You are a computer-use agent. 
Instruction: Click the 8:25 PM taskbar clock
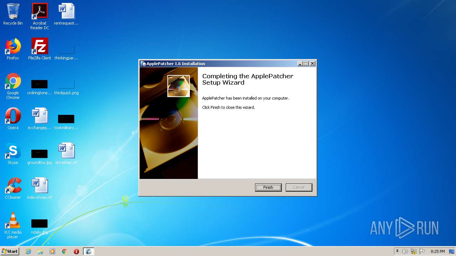click(x=437, y=251)
